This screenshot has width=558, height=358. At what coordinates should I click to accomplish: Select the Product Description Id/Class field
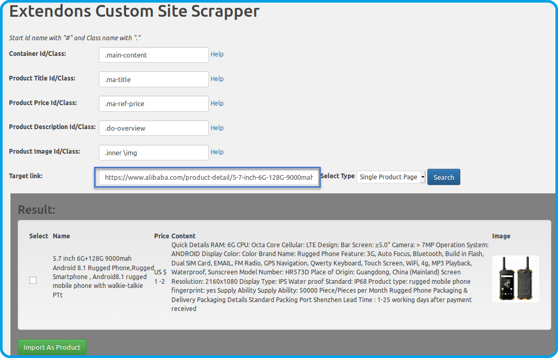pyautogui.click(x=154, y=128)
